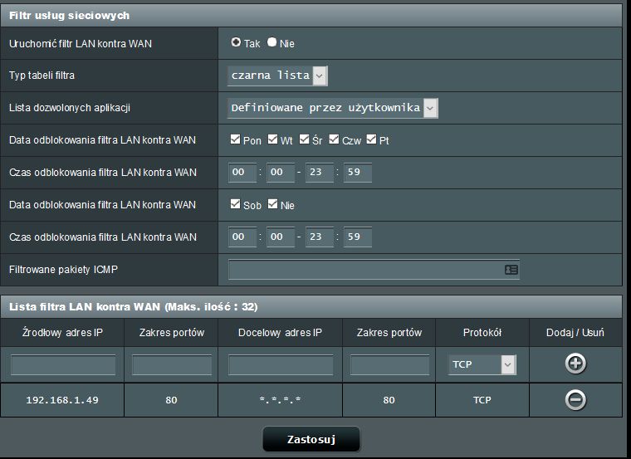Click the Źródłowy adres IP input field
Image resolution: width=631 pixels, height=459 pixels.
[x=63, y=365]
